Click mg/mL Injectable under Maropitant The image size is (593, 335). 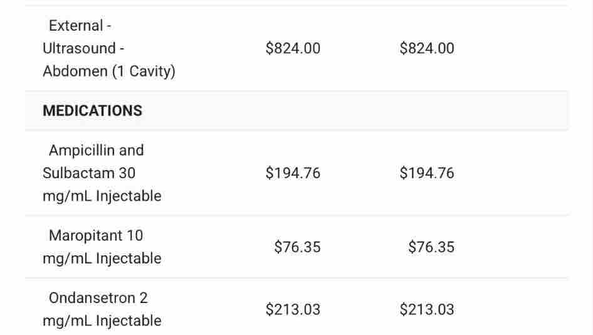click(x=102, y=258)
